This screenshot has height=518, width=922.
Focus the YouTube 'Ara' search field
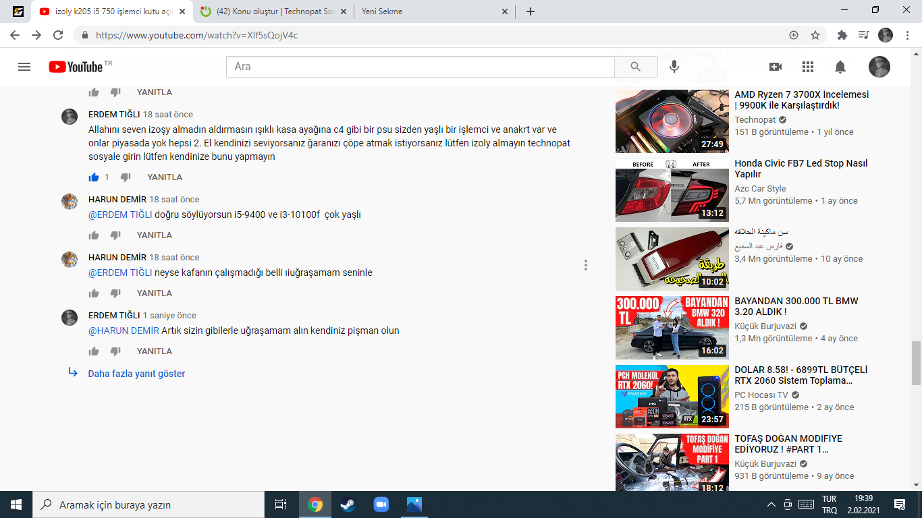(x=420, y=67)
